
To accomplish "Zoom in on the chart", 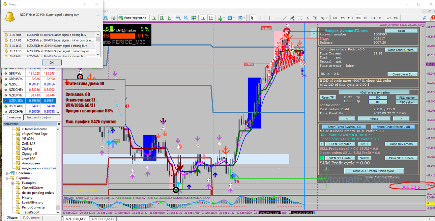I will coord(178,18).
